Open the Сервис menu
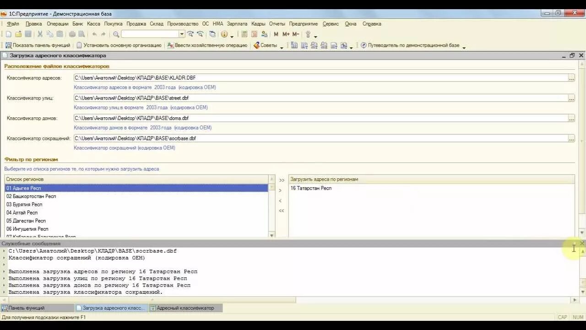Image resolution: width=586 pixels, height=330 pixels. (x=331, y=24)
